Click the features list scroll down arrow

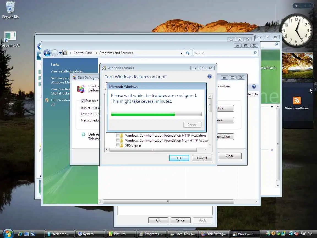point(210,145)
